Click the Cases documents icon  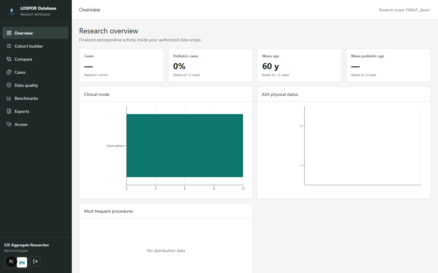coord(9,72)
